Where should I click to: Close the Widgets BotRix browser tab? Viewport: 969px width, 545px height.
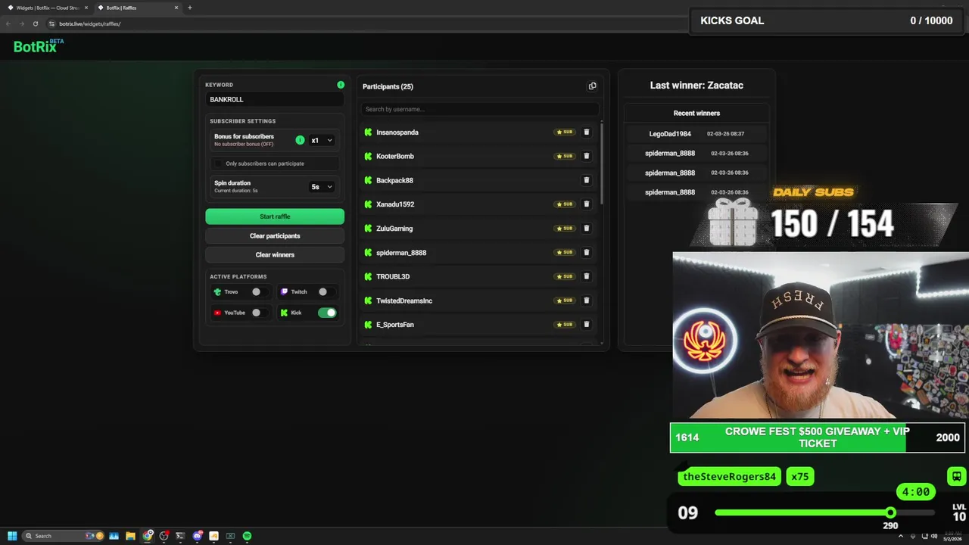[x=87, y=8]
